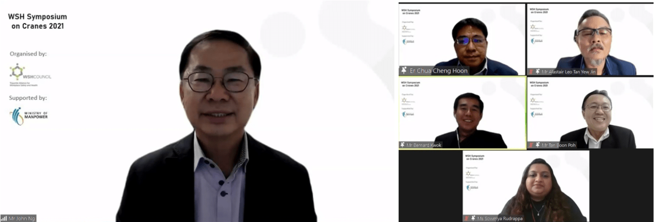Viewport: 654px width, 222px height.
Task: Click the muted microphone icon for Ms Sowmya Rudrappa
Action: point(466,219)
